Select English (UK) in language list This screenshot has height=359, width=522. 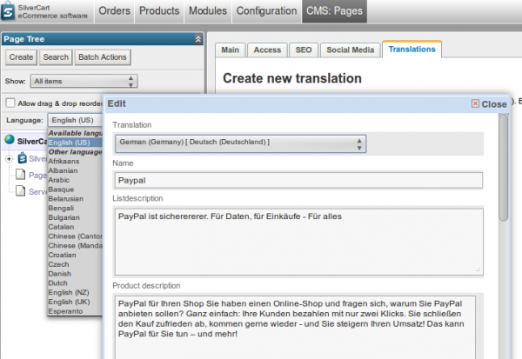[x=75, y=302]
